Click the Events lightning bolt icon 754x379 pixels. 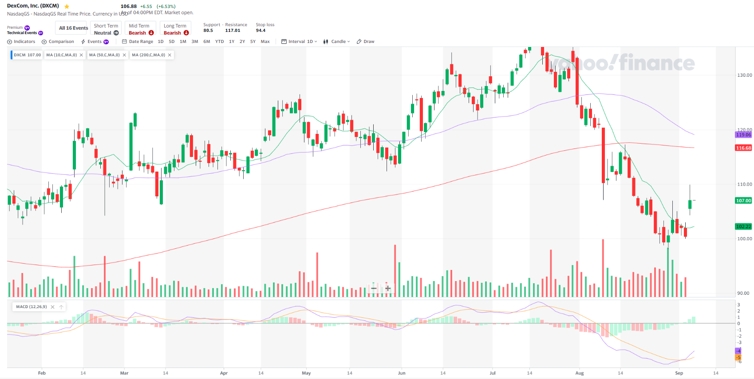[83, 42]
